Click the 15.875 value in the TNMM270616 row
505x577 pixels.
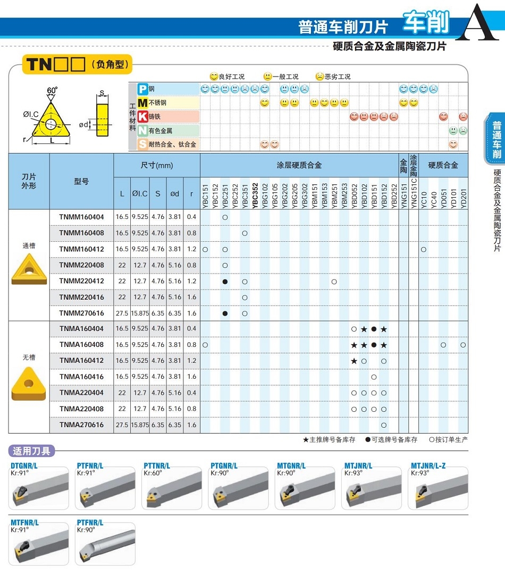[x=140, y=313]
